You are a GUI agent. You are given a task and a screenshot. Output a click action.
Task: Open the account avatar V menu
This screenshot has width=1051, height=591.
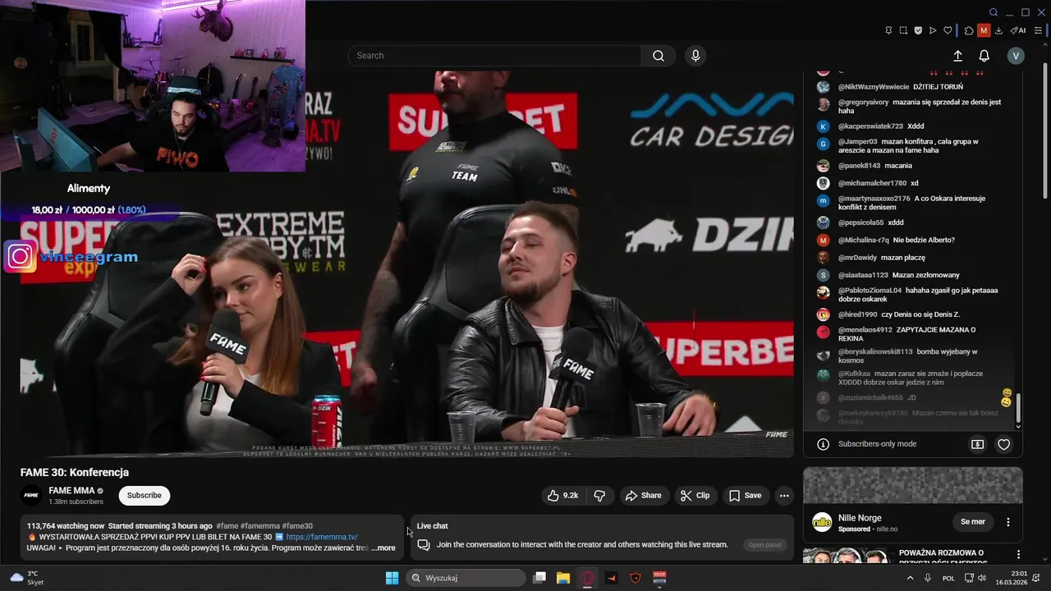click(x=1016, y=56)
